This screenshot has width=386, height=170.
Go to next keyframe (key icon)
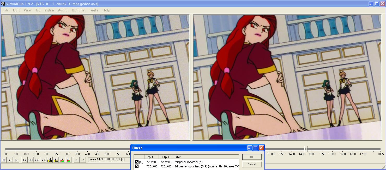pyautogui.click(x=56, y=160)
